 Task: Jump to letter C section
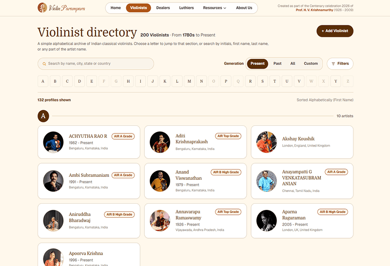pyautogui.click(x=67, y=81)
